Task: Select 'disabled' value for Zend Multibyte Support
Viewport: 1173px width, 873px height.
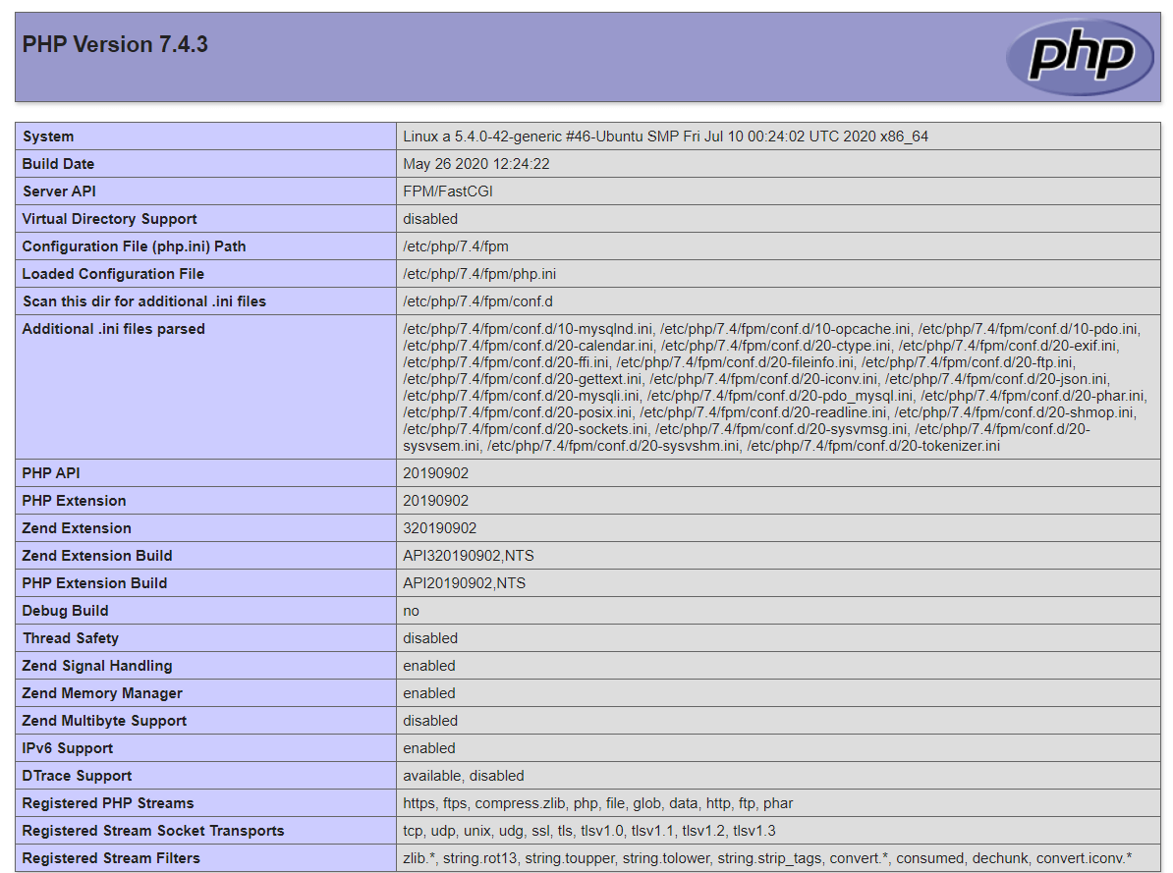Action: pyautogui.click(x=430, y=721)
